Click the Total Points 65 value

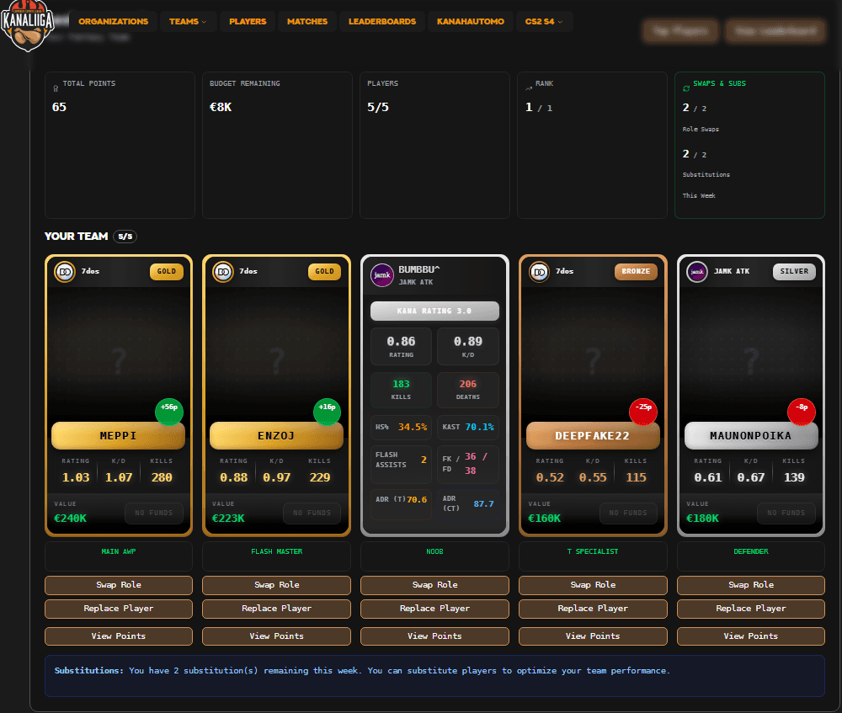coord(59,108)
